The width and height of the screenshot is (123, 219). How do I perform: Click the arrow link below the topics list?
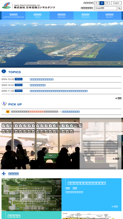118,98
